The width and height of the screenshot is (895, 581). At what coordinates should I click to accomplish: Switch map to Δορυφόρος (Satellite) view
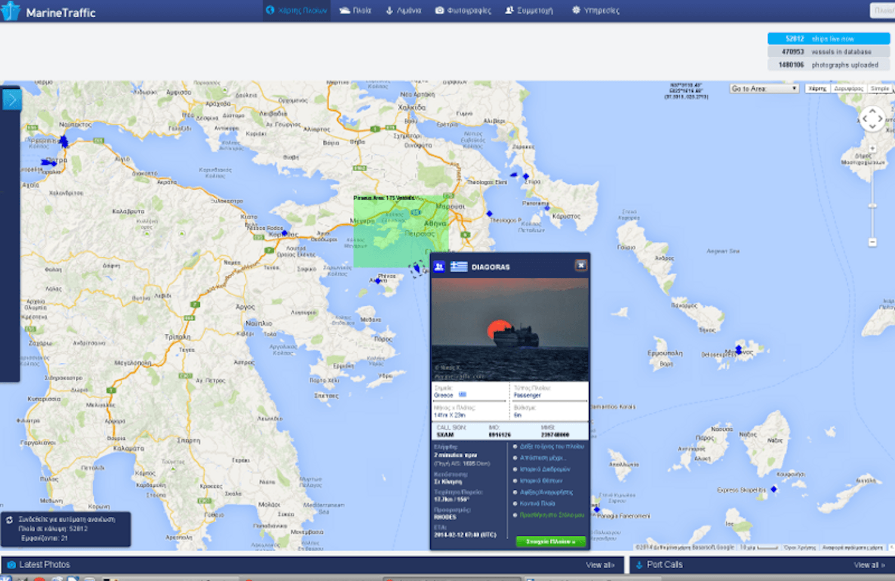pyautogui.click(x=848, y=89)
